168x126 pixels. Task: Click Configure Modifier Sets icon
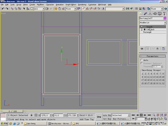click(x=164, y=49)
